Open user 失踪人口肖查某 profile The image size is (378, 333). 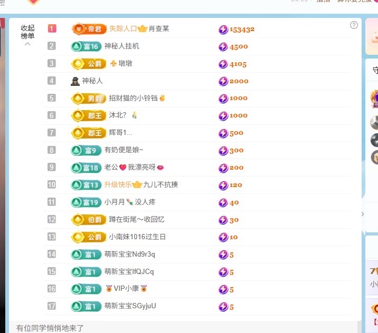pos(139,29)
